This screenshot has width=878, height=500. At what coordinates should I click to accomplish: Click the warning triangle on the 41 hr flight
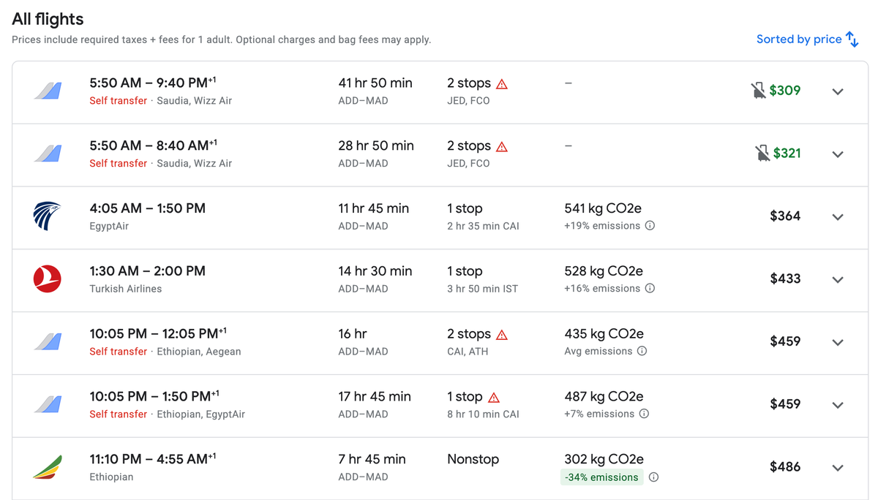[x=501, y=83]
